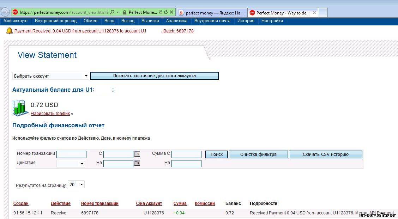Sort by the С/на Аккаунт column header
The height and width of the screenshot is (219, 398).
pos(149,203)
